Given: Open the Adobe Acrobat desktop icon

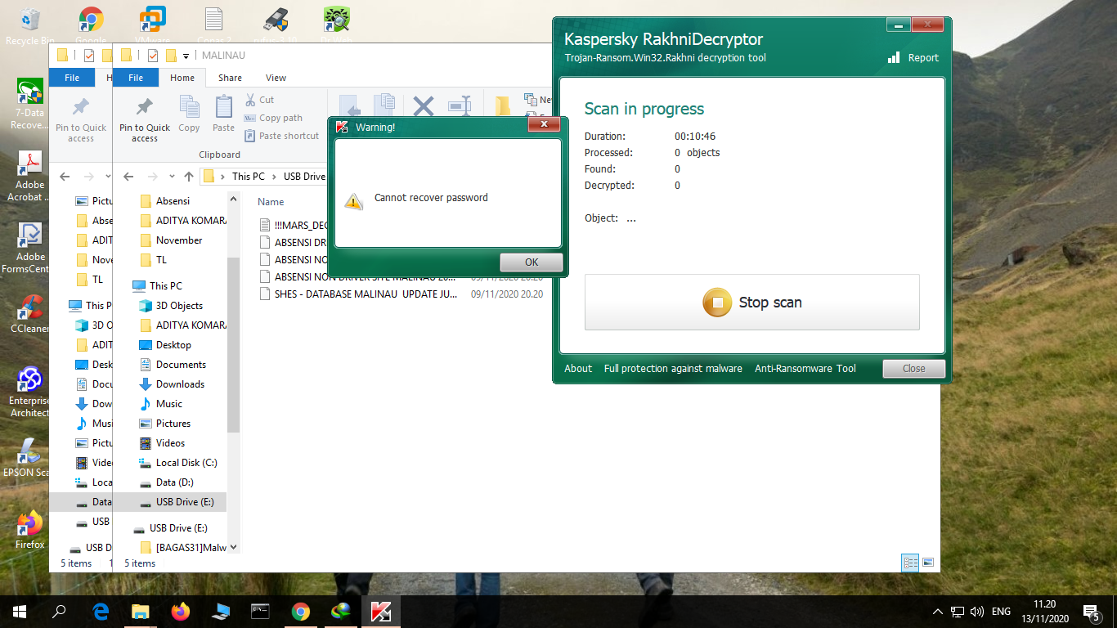Looking at the screenshot, I should pyautogui.click(x=29, y=177).
